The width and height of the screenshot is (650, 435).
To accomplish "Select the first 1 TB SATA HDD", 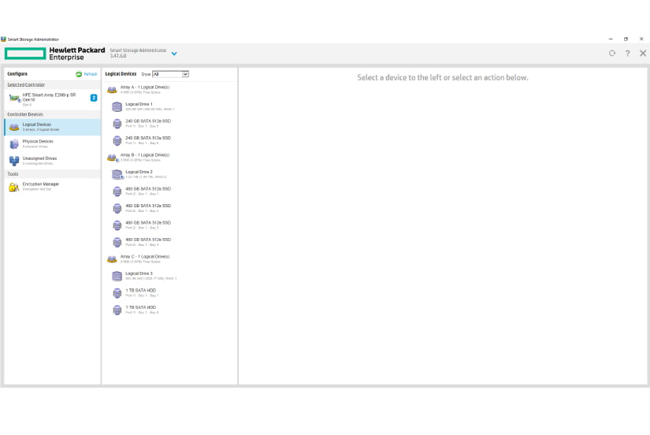I will coord(170,293).
